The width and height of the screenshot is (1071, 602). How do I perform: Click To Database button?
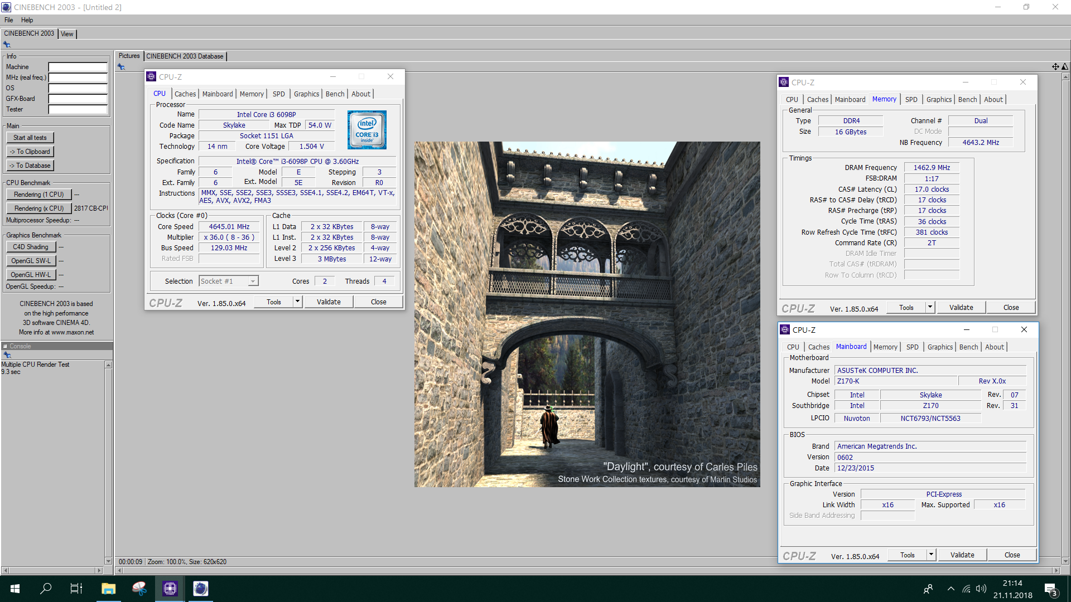(x=30, y=166)
